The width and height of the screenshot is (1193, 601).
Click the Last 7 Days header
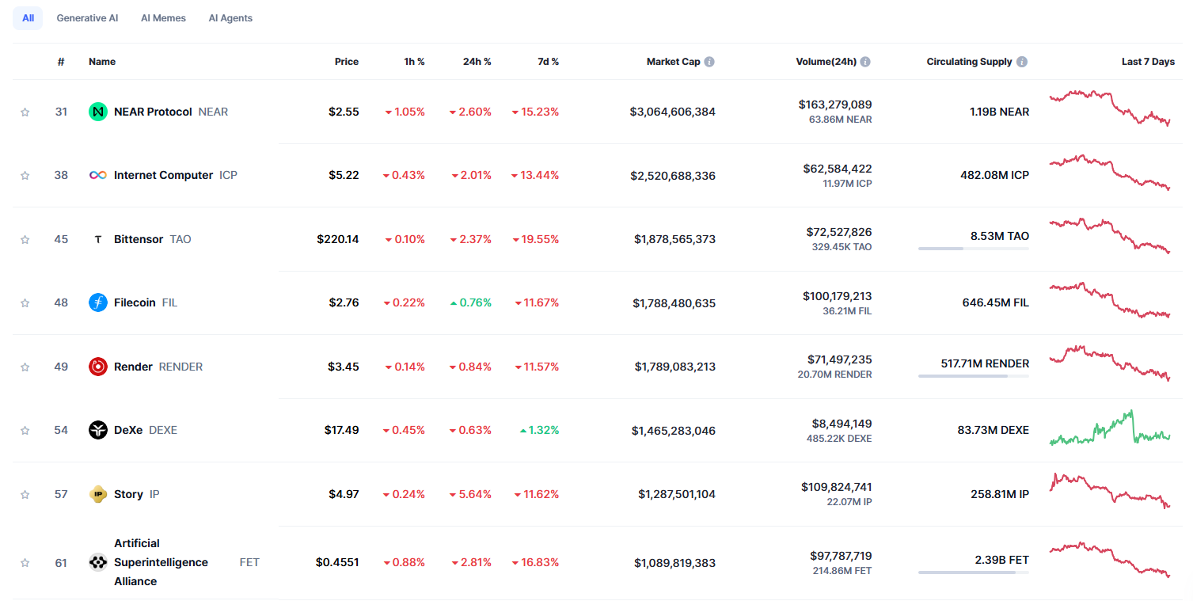coord(1148,62)
